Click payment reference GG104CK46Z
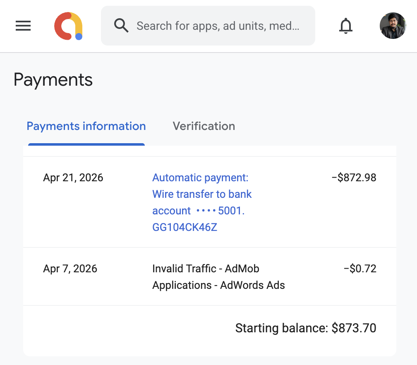Viewport: 417px width, 365px height. point(185,227)
